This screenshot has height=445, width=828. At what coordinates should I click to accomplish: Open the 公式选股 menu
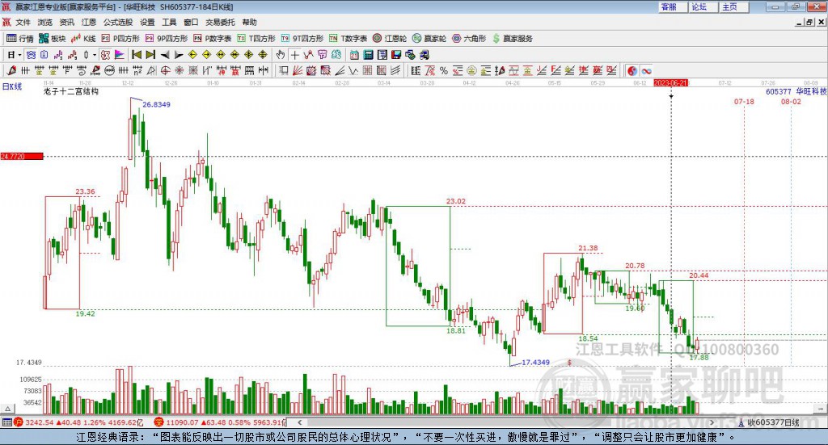(118, 22)
